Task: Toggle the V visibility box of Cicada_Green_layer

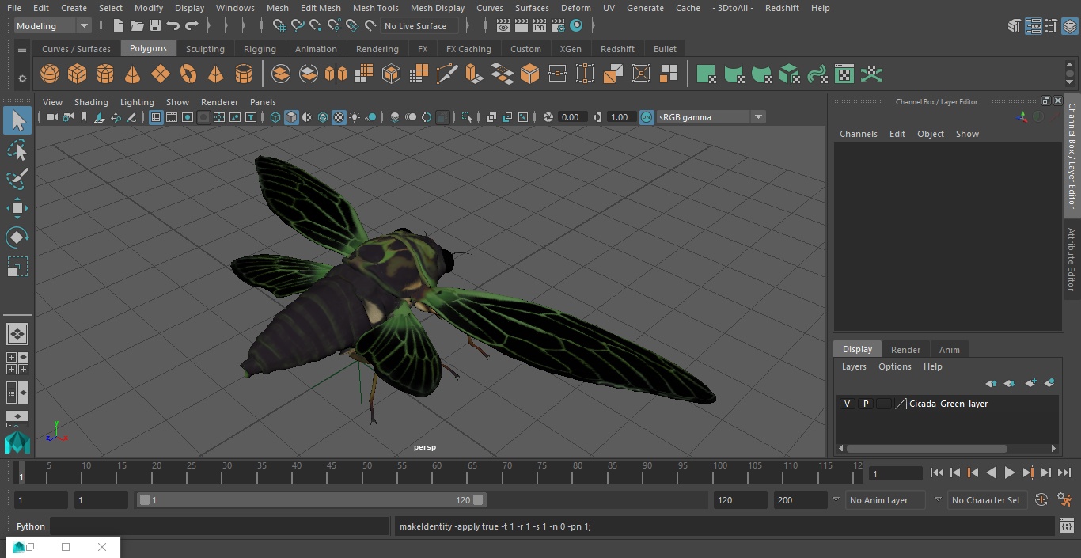Action: (x=848, y=404)
